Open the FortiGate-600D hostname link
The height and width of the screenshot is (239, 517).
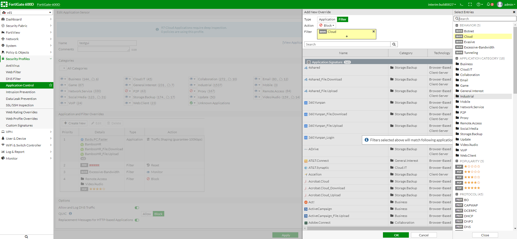pyautogui.click(x=49, y=5)
